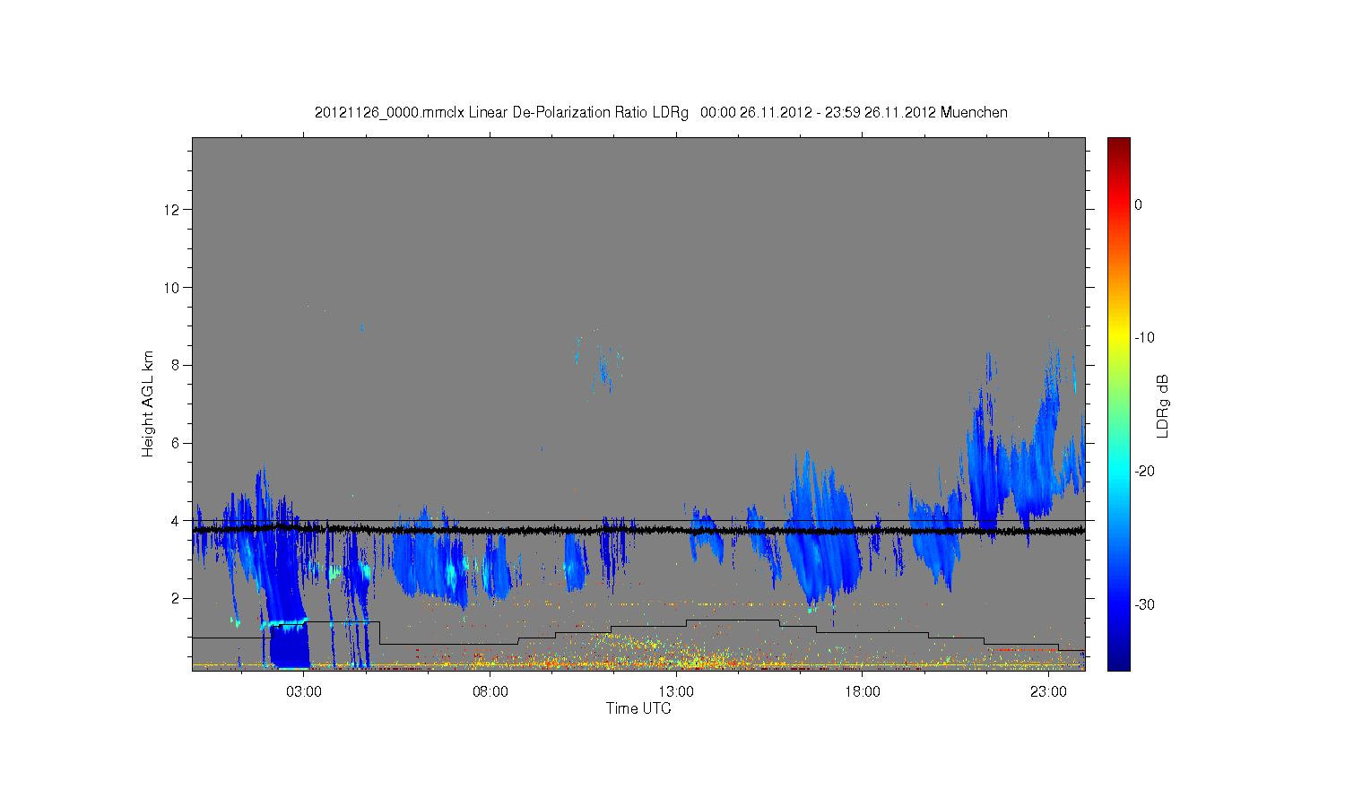Viewport: 1345px width, 807px height.
Task: Click the 'LDRg dB' colorbar label
Action: coord(1163,405)
